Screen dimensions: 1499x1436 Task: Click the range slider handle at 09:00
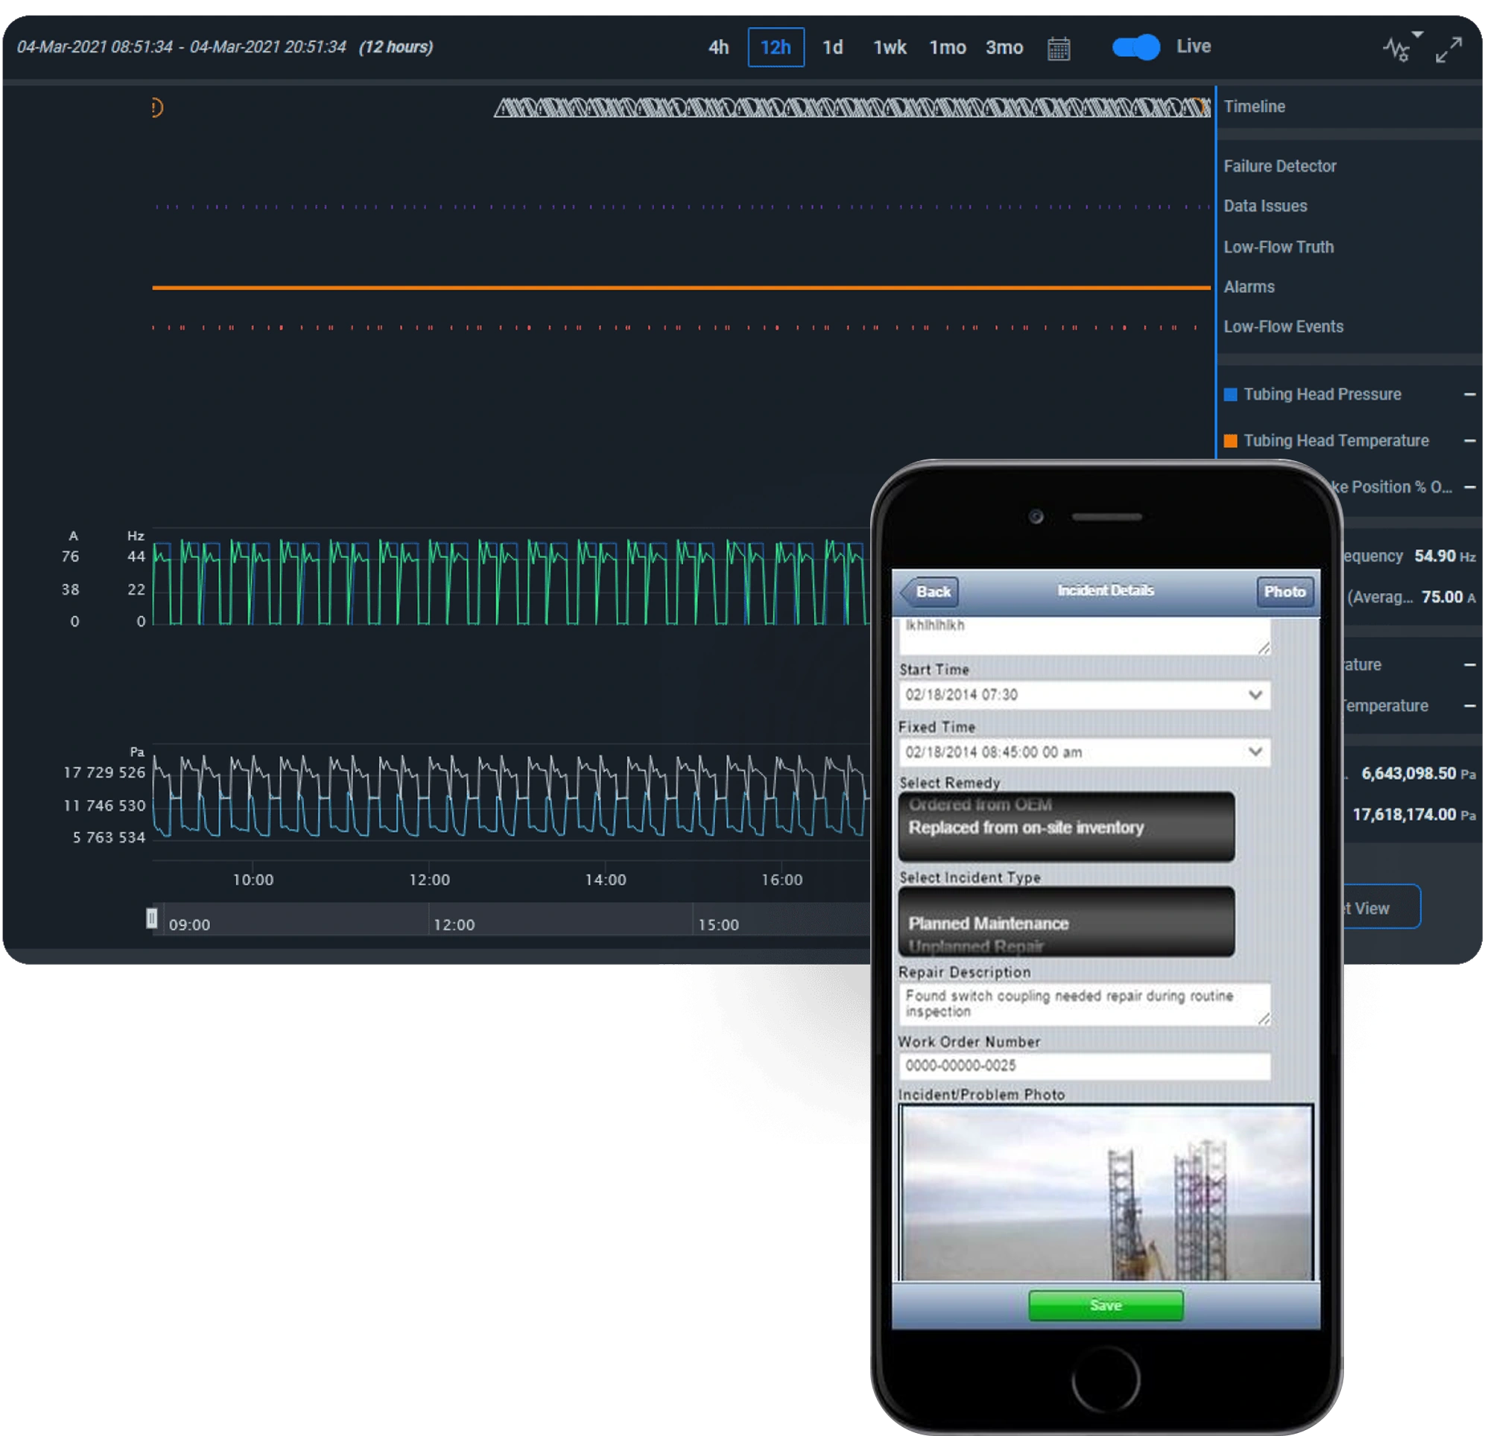(151, 918)
